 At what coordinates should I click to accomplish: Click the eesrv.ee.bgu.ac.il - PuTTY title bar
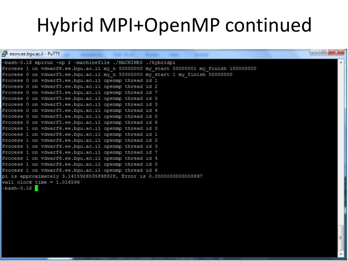tap(155, 54)
